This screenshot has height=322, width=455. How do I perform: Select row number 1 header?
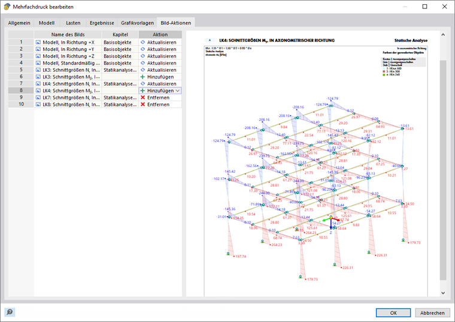(x=21, y=42)
